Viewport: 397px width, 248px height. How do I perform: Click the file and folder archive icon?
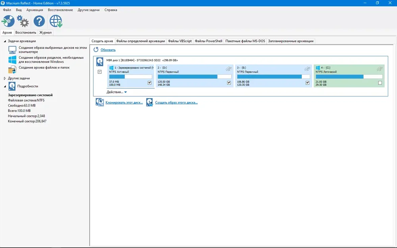[x=12, y=69]
